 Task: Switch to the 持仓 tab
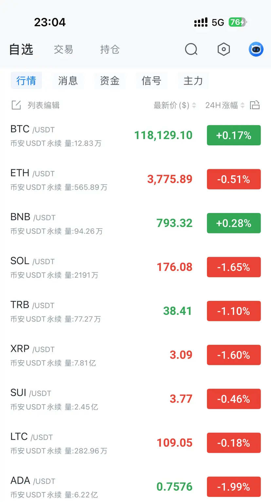[110, 50]
